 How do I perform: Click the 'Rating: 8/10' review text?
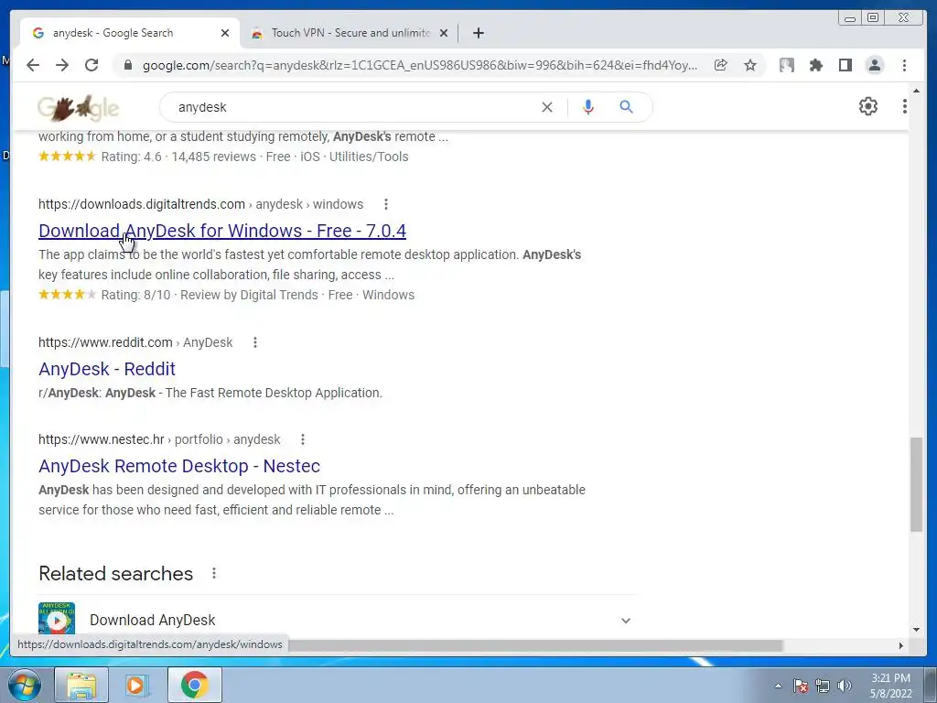coord(135,295)
